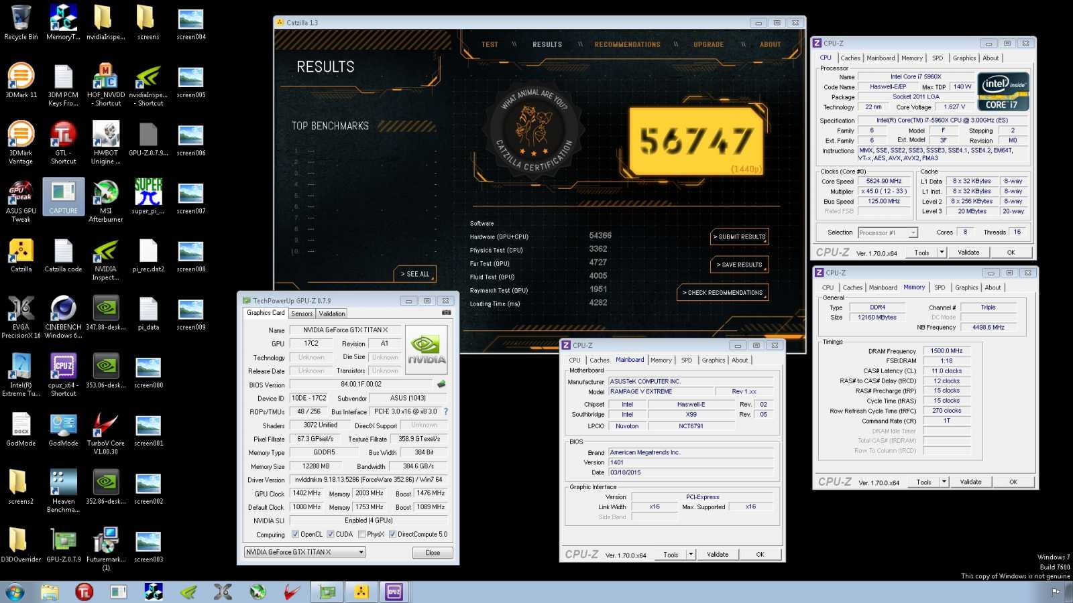
Task: Click CHECK RECOMMENDATIONS in Catzilla
Action: [x=723, y=293]
